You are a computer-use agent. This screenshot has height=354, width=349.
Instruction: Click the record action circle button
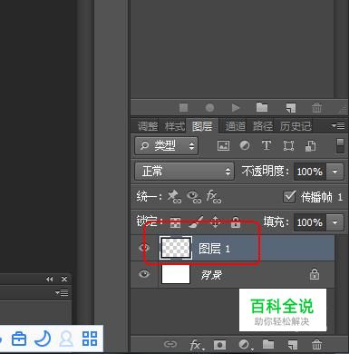coord(209,107)
